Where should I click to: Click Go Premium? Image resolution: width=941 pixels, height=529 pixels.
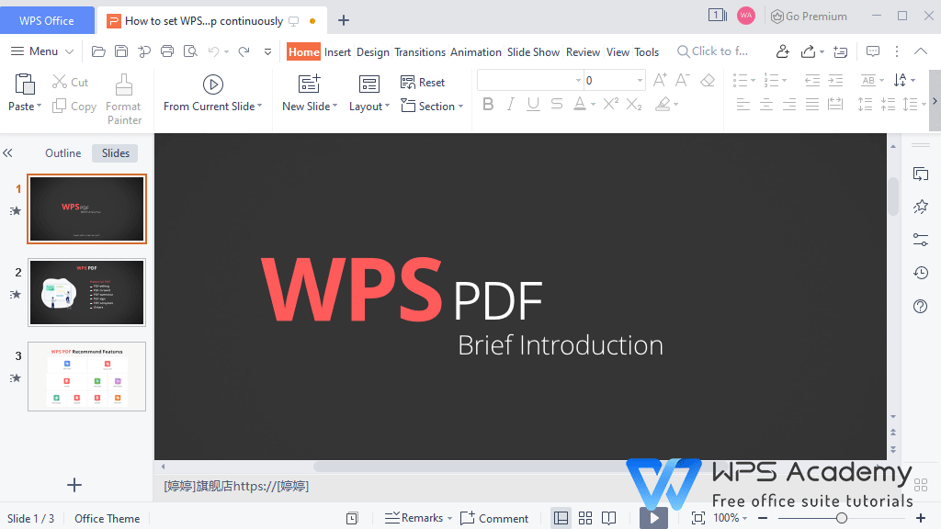point(809,17)
